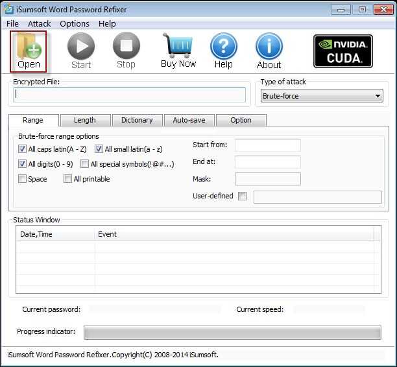Click the app icon in title bar
Image resolution: width=397 pixels, height=367 pixels.
8,9
